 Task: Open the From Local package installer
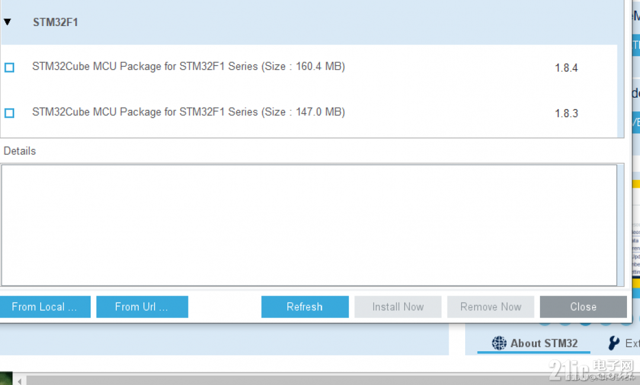45,307
